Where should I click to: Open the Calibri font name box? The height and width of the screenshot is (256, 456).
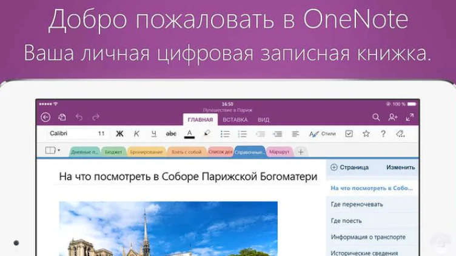[70, 134]
